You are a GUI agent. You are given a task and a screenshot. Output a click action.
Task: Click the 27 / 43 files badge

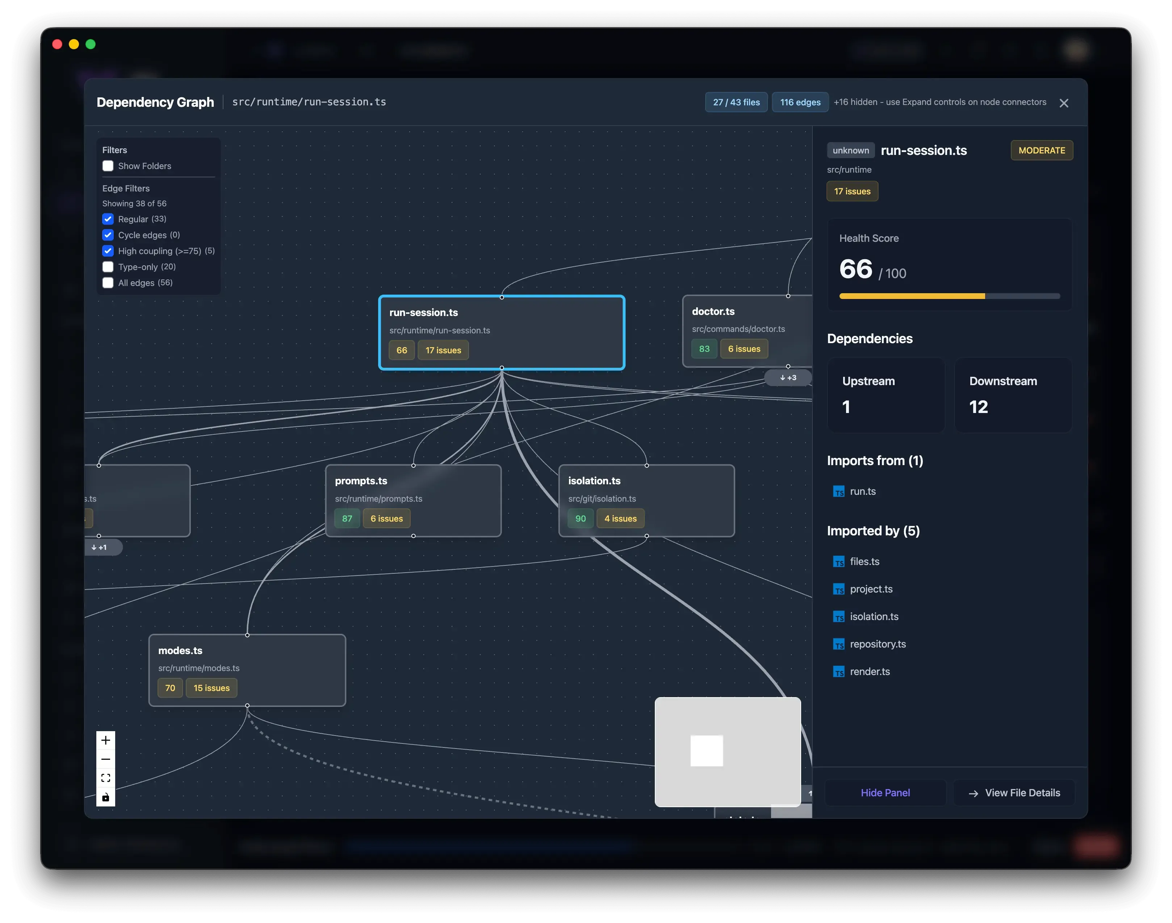point(736,102)
